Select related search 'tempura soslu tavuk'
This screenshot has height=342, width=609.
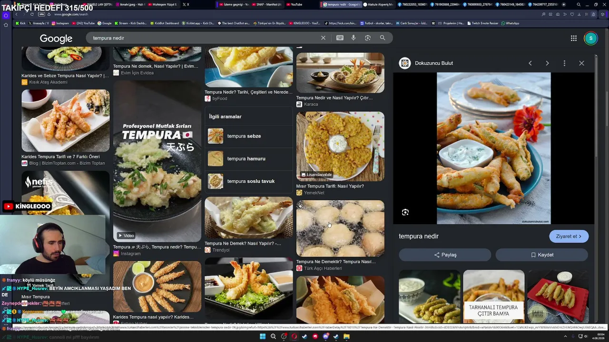click(249, 181)
